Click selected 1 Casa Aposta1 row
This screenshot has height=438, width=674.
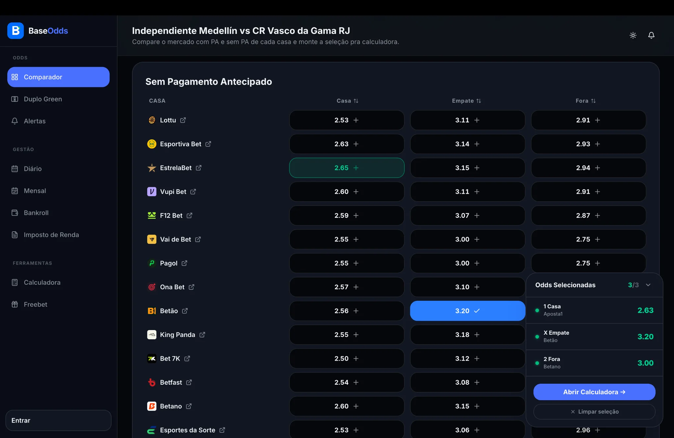(594, 310)
